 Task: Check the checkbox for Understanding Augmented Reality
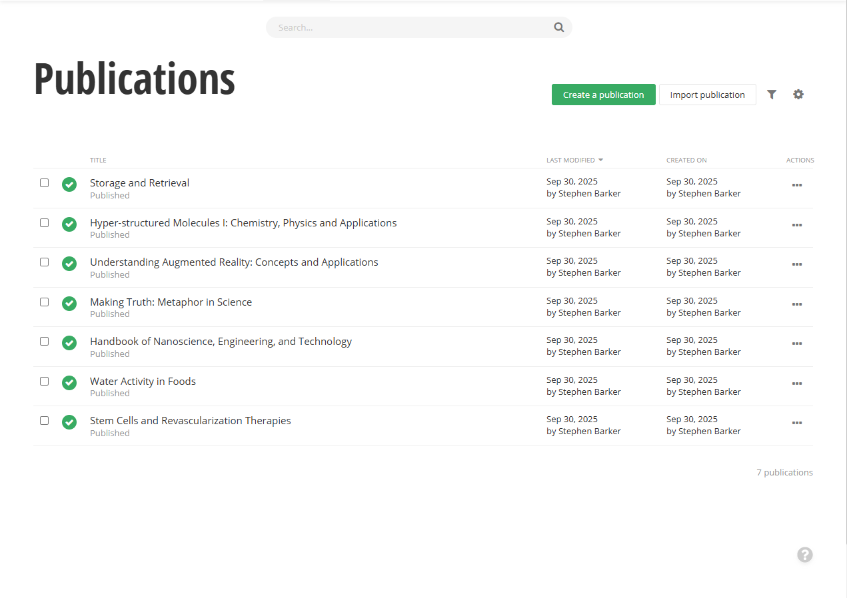pos(44,262)
